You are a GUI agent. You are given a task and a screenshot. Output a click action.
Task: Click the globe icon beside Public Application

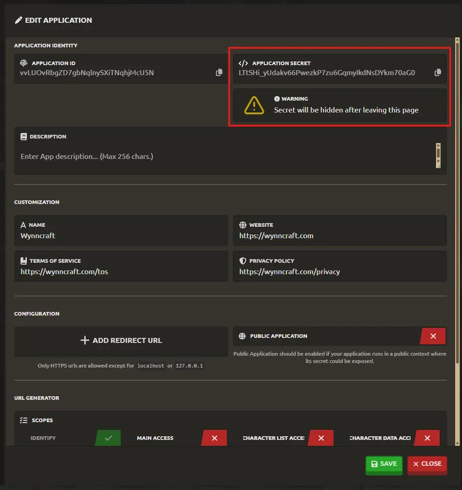[x=242, y=336]
